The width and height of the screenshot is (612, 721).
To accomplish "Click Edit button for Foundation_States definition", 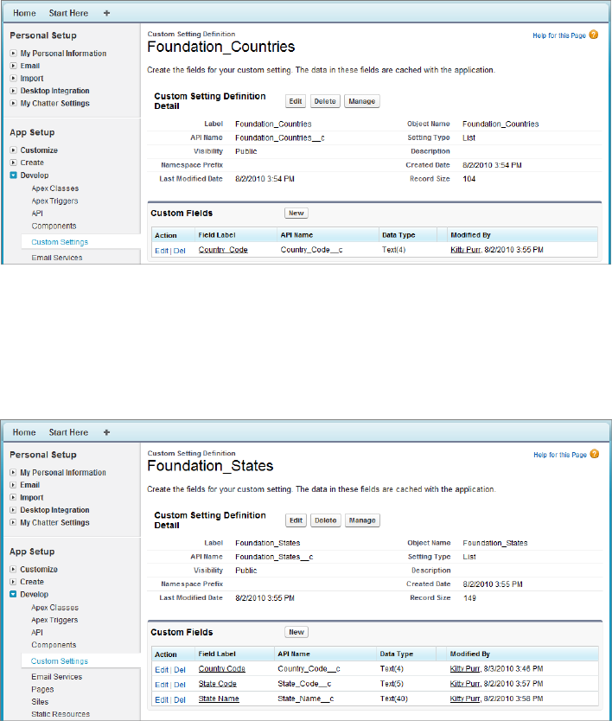I will point(296,520).
